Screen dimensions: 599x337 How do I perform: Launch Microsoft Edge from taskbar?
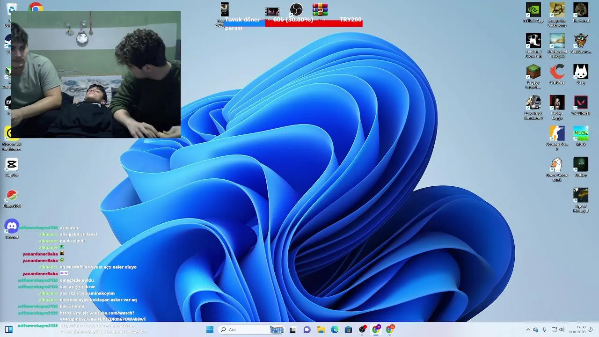335,330
